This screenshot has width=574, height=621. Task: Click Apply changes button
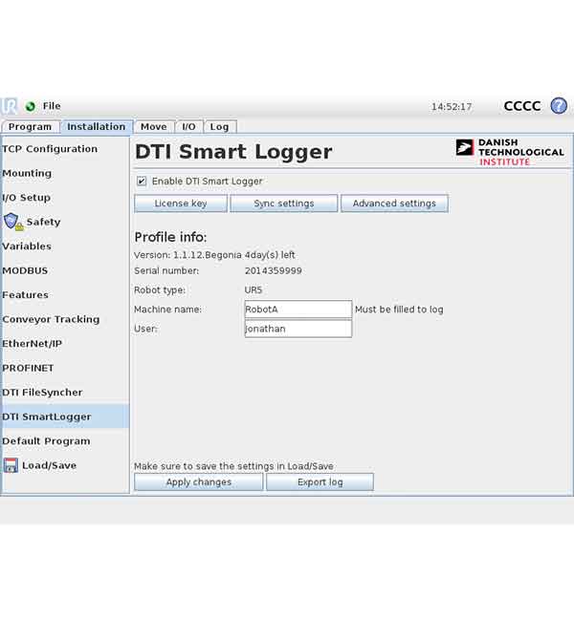[198, 482]
